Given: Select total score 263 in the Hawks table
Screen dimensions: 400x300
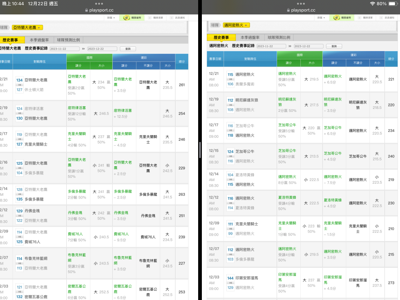Looking at the screenshot, I should coord(182,194).
